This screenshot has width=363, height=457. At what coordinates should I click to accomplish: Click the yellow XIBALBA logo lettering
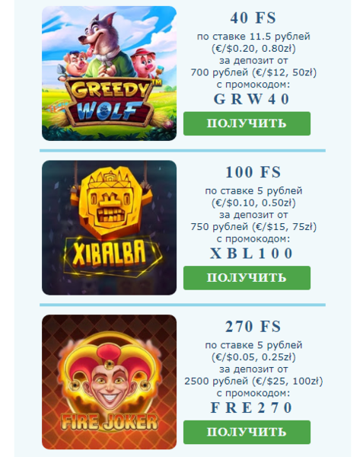tap(109, 254)
